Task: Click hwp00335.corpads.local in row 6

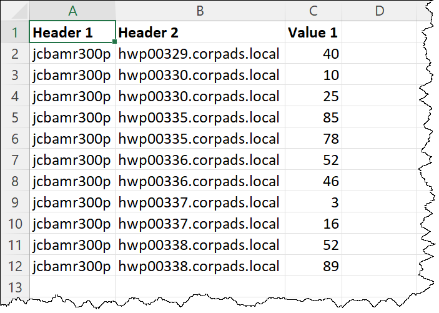Action: [x=200, y=139]
